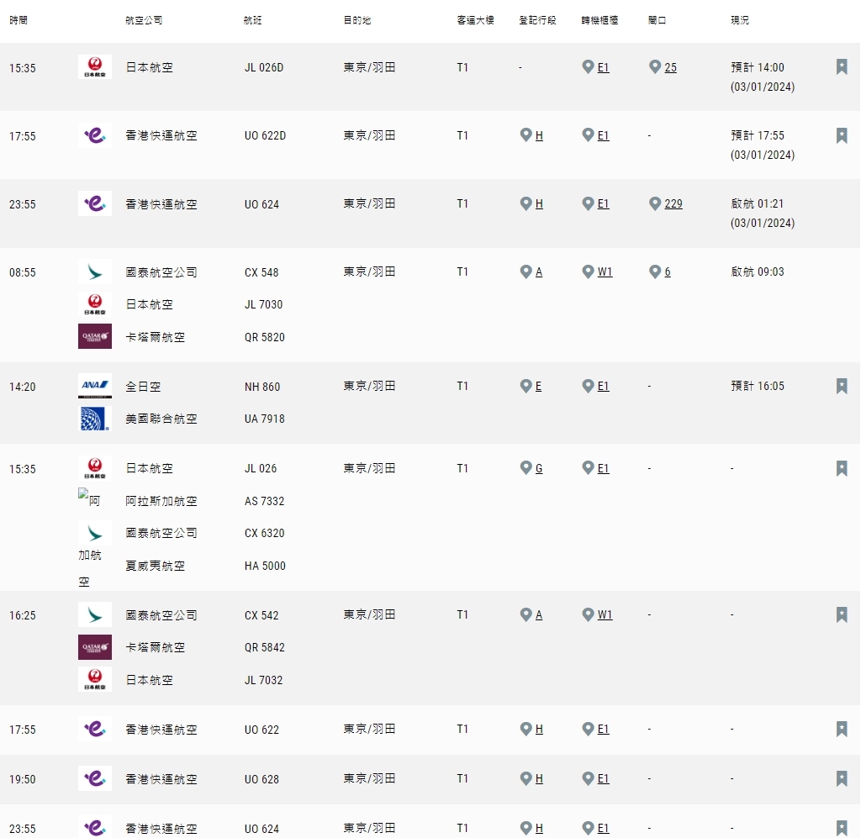Save flight NH 860 with bookmark icon

tap(842, 386)
